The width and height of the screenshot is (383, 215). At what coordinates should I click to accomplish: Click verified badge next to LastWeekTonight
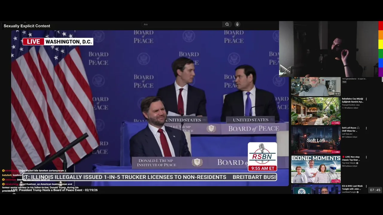358,192
